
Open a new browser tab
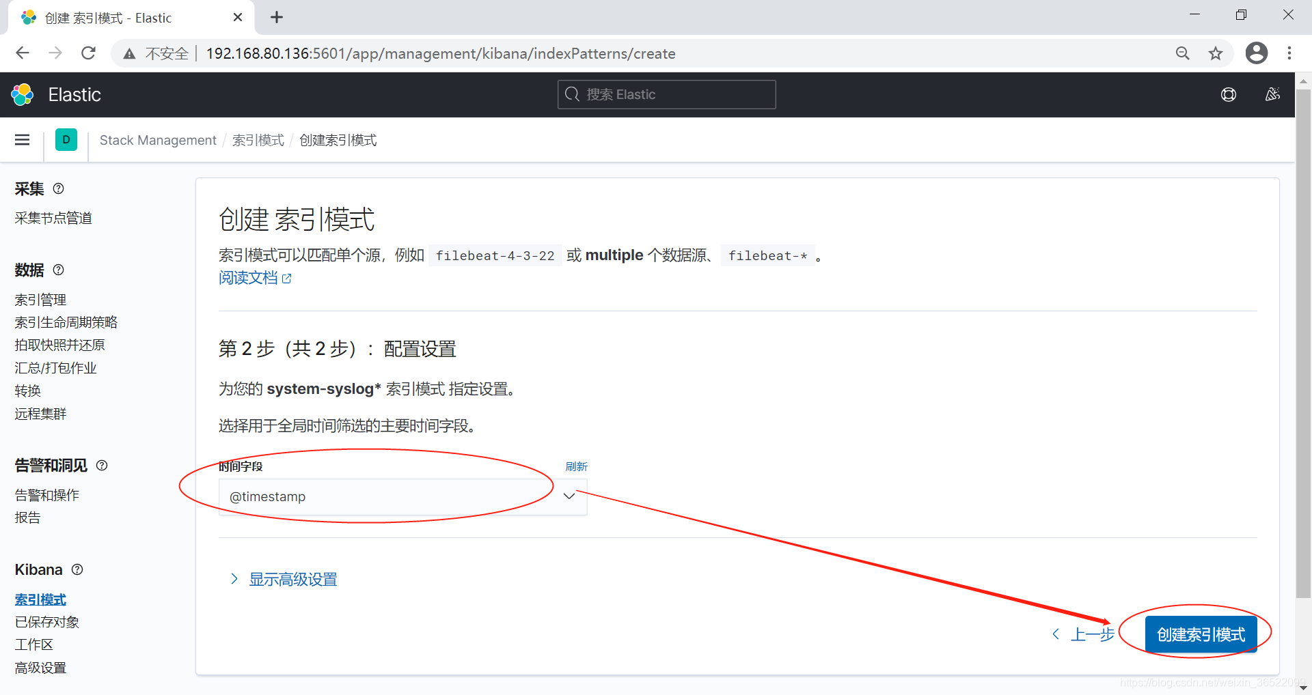pyautogui.click(x=277, y=18)
